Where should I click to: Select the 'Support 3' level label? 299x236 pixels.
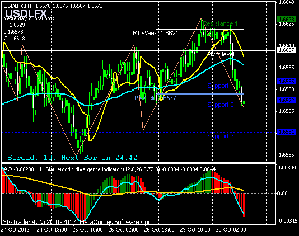click(221, 136)
